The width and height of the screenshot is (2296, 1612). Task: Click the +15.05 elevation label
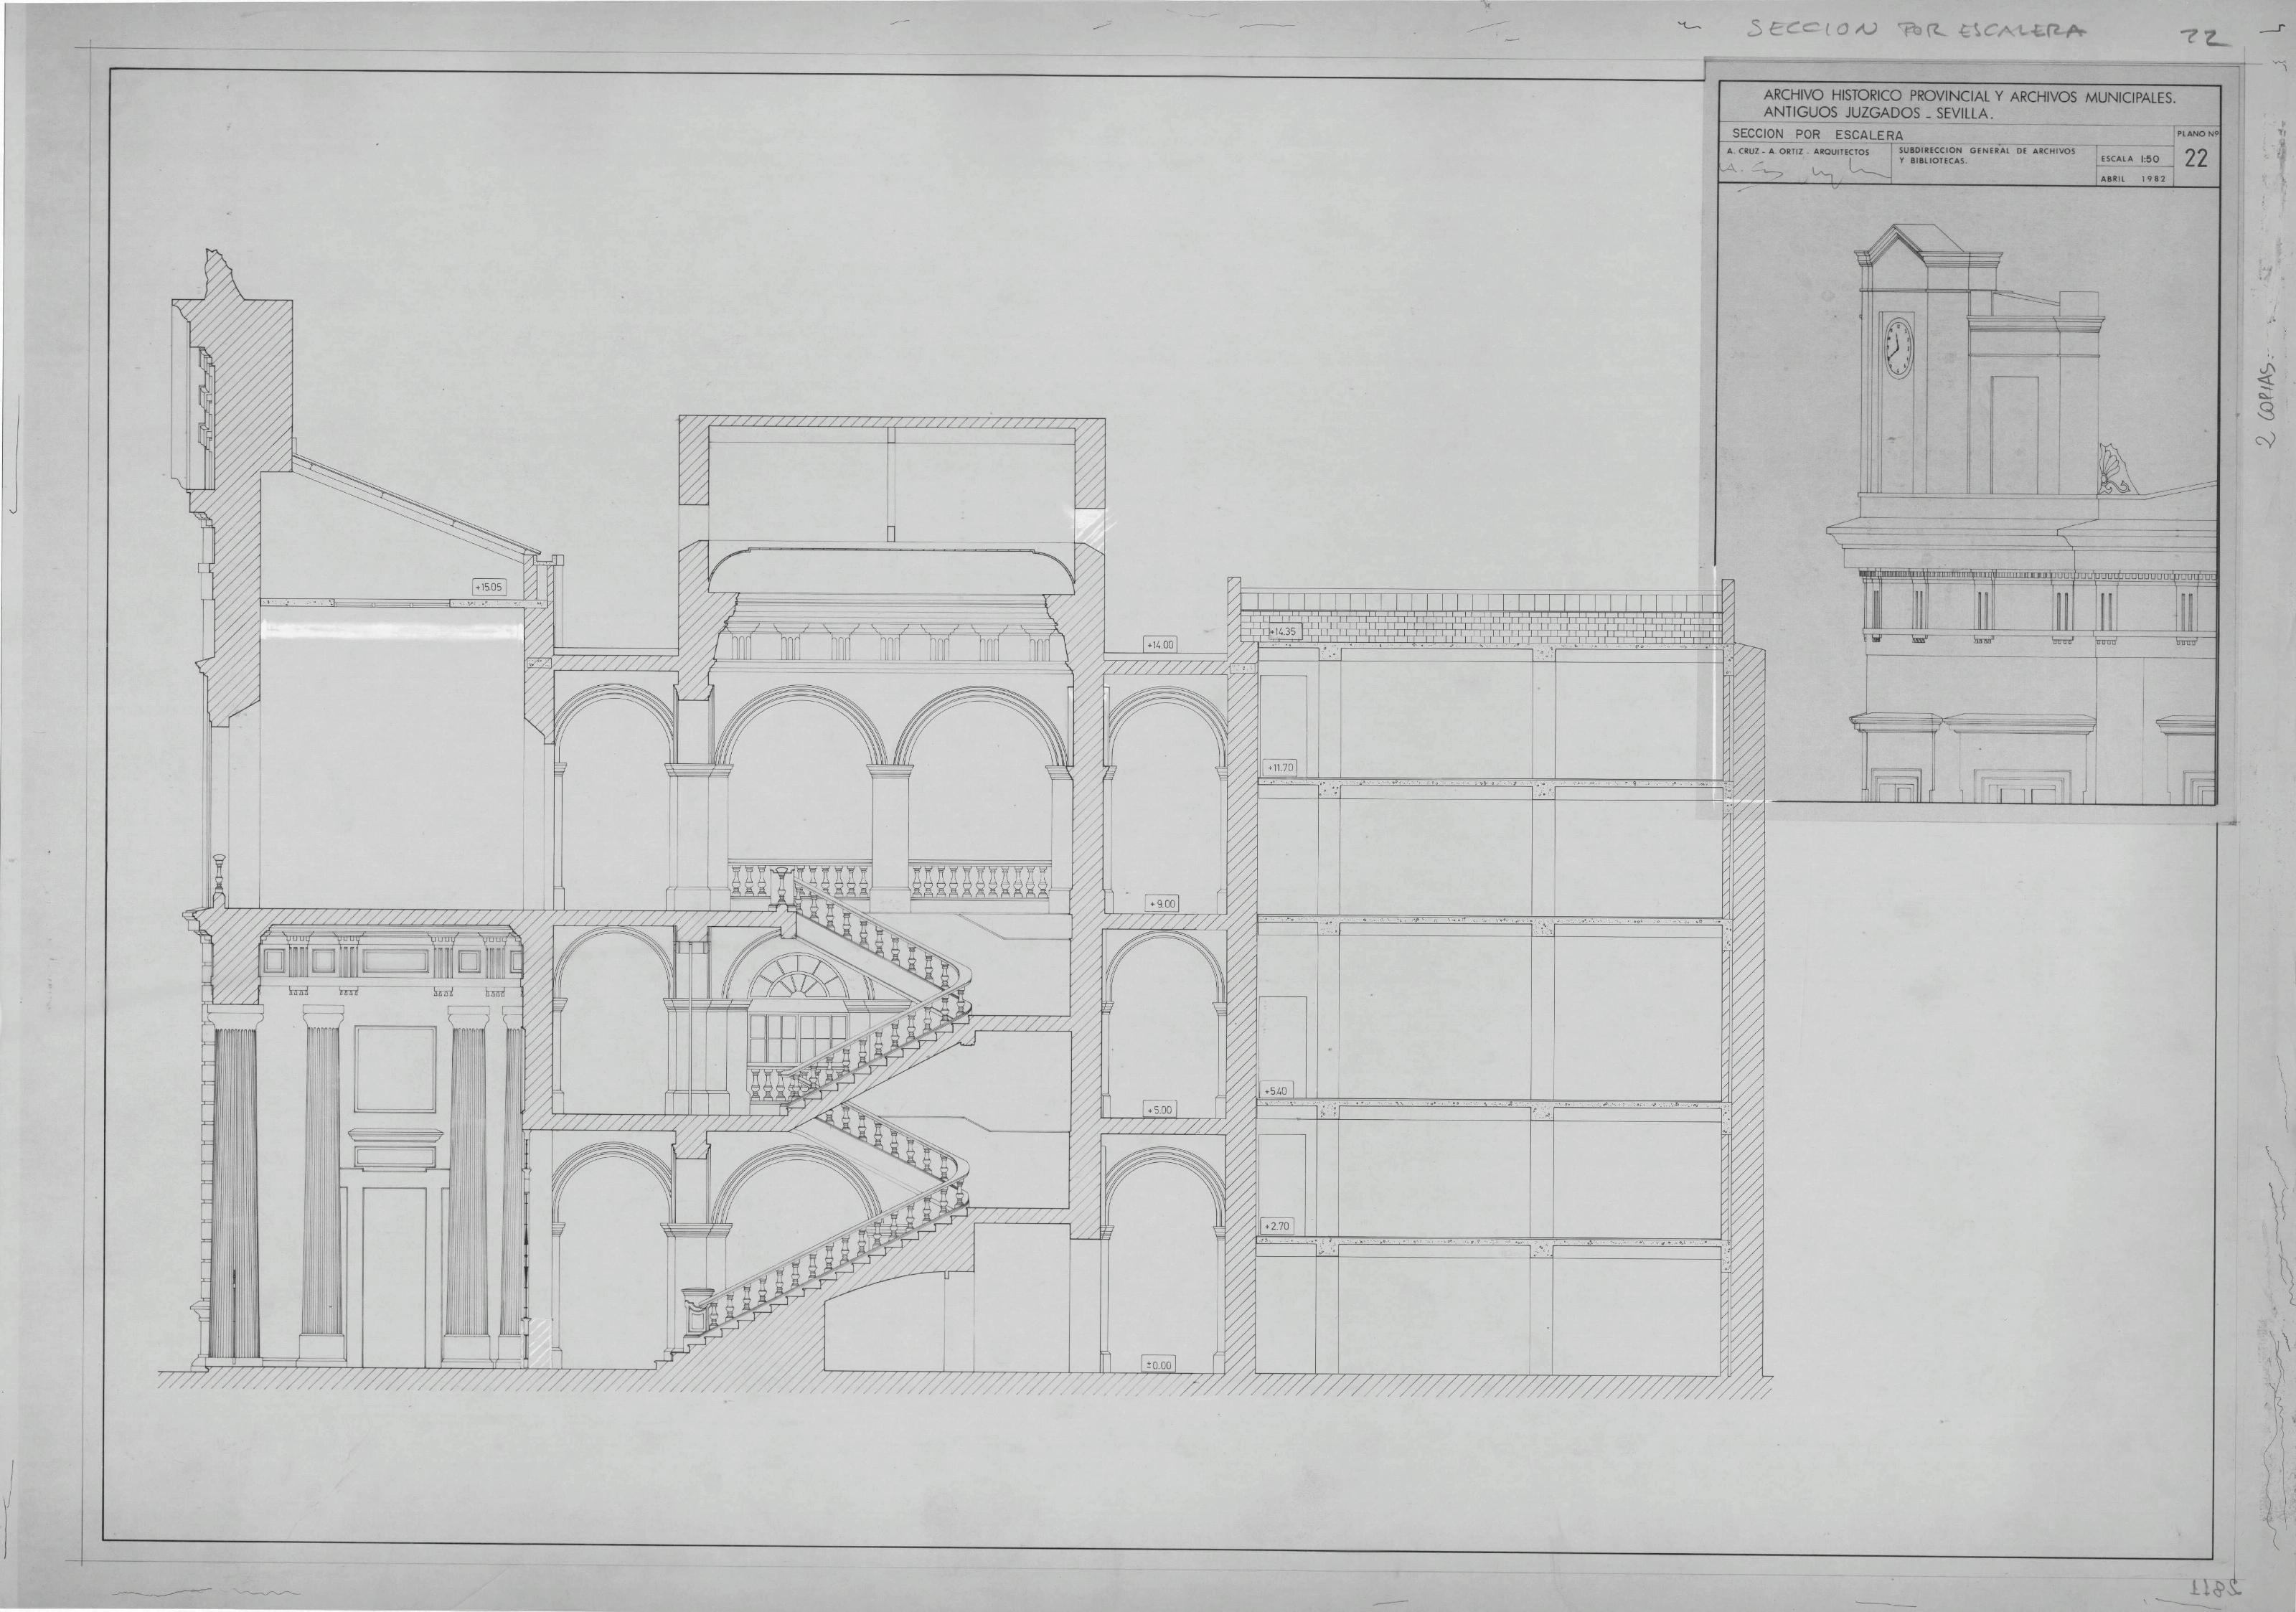click(x=489, y=587)
